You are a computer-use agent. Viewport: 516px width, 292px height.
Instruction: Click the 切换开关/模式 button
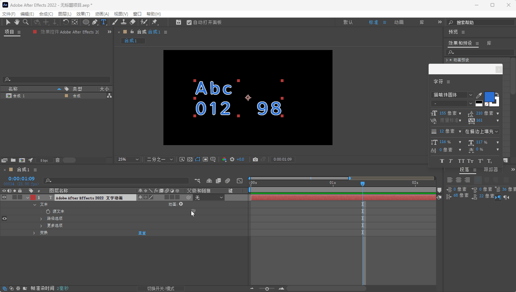coord(161,288)
